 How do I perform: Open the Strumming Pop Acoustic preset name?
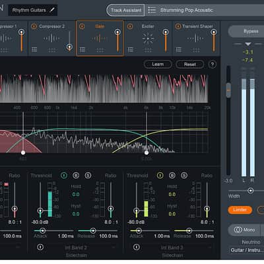(186, 10)
